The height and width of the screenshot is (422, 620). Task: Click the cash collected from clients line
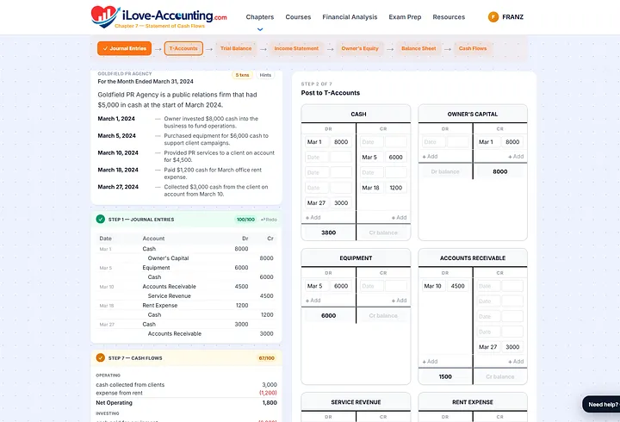pyautogui.click(x=186, y=384)
